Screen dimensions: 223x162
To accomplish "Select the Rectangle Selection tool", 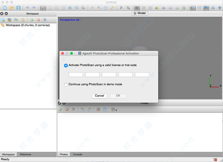I will point(50,8).
